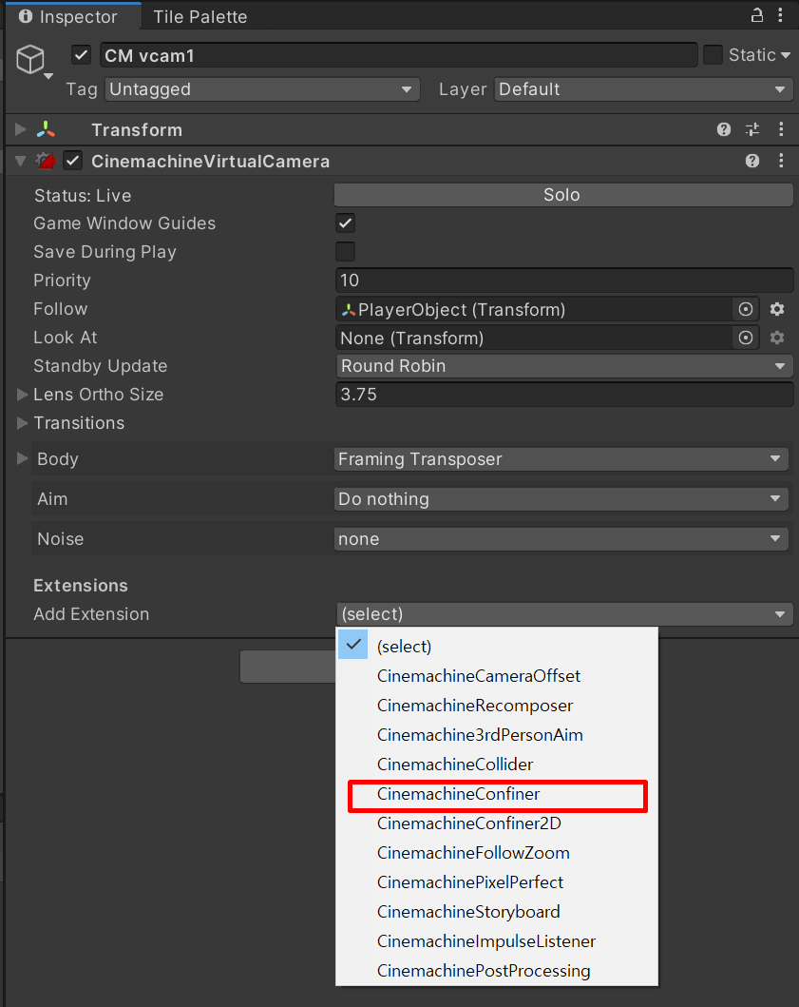Open object picker for Follow field
Viewport: 799px width, 1007px height.
746,310
